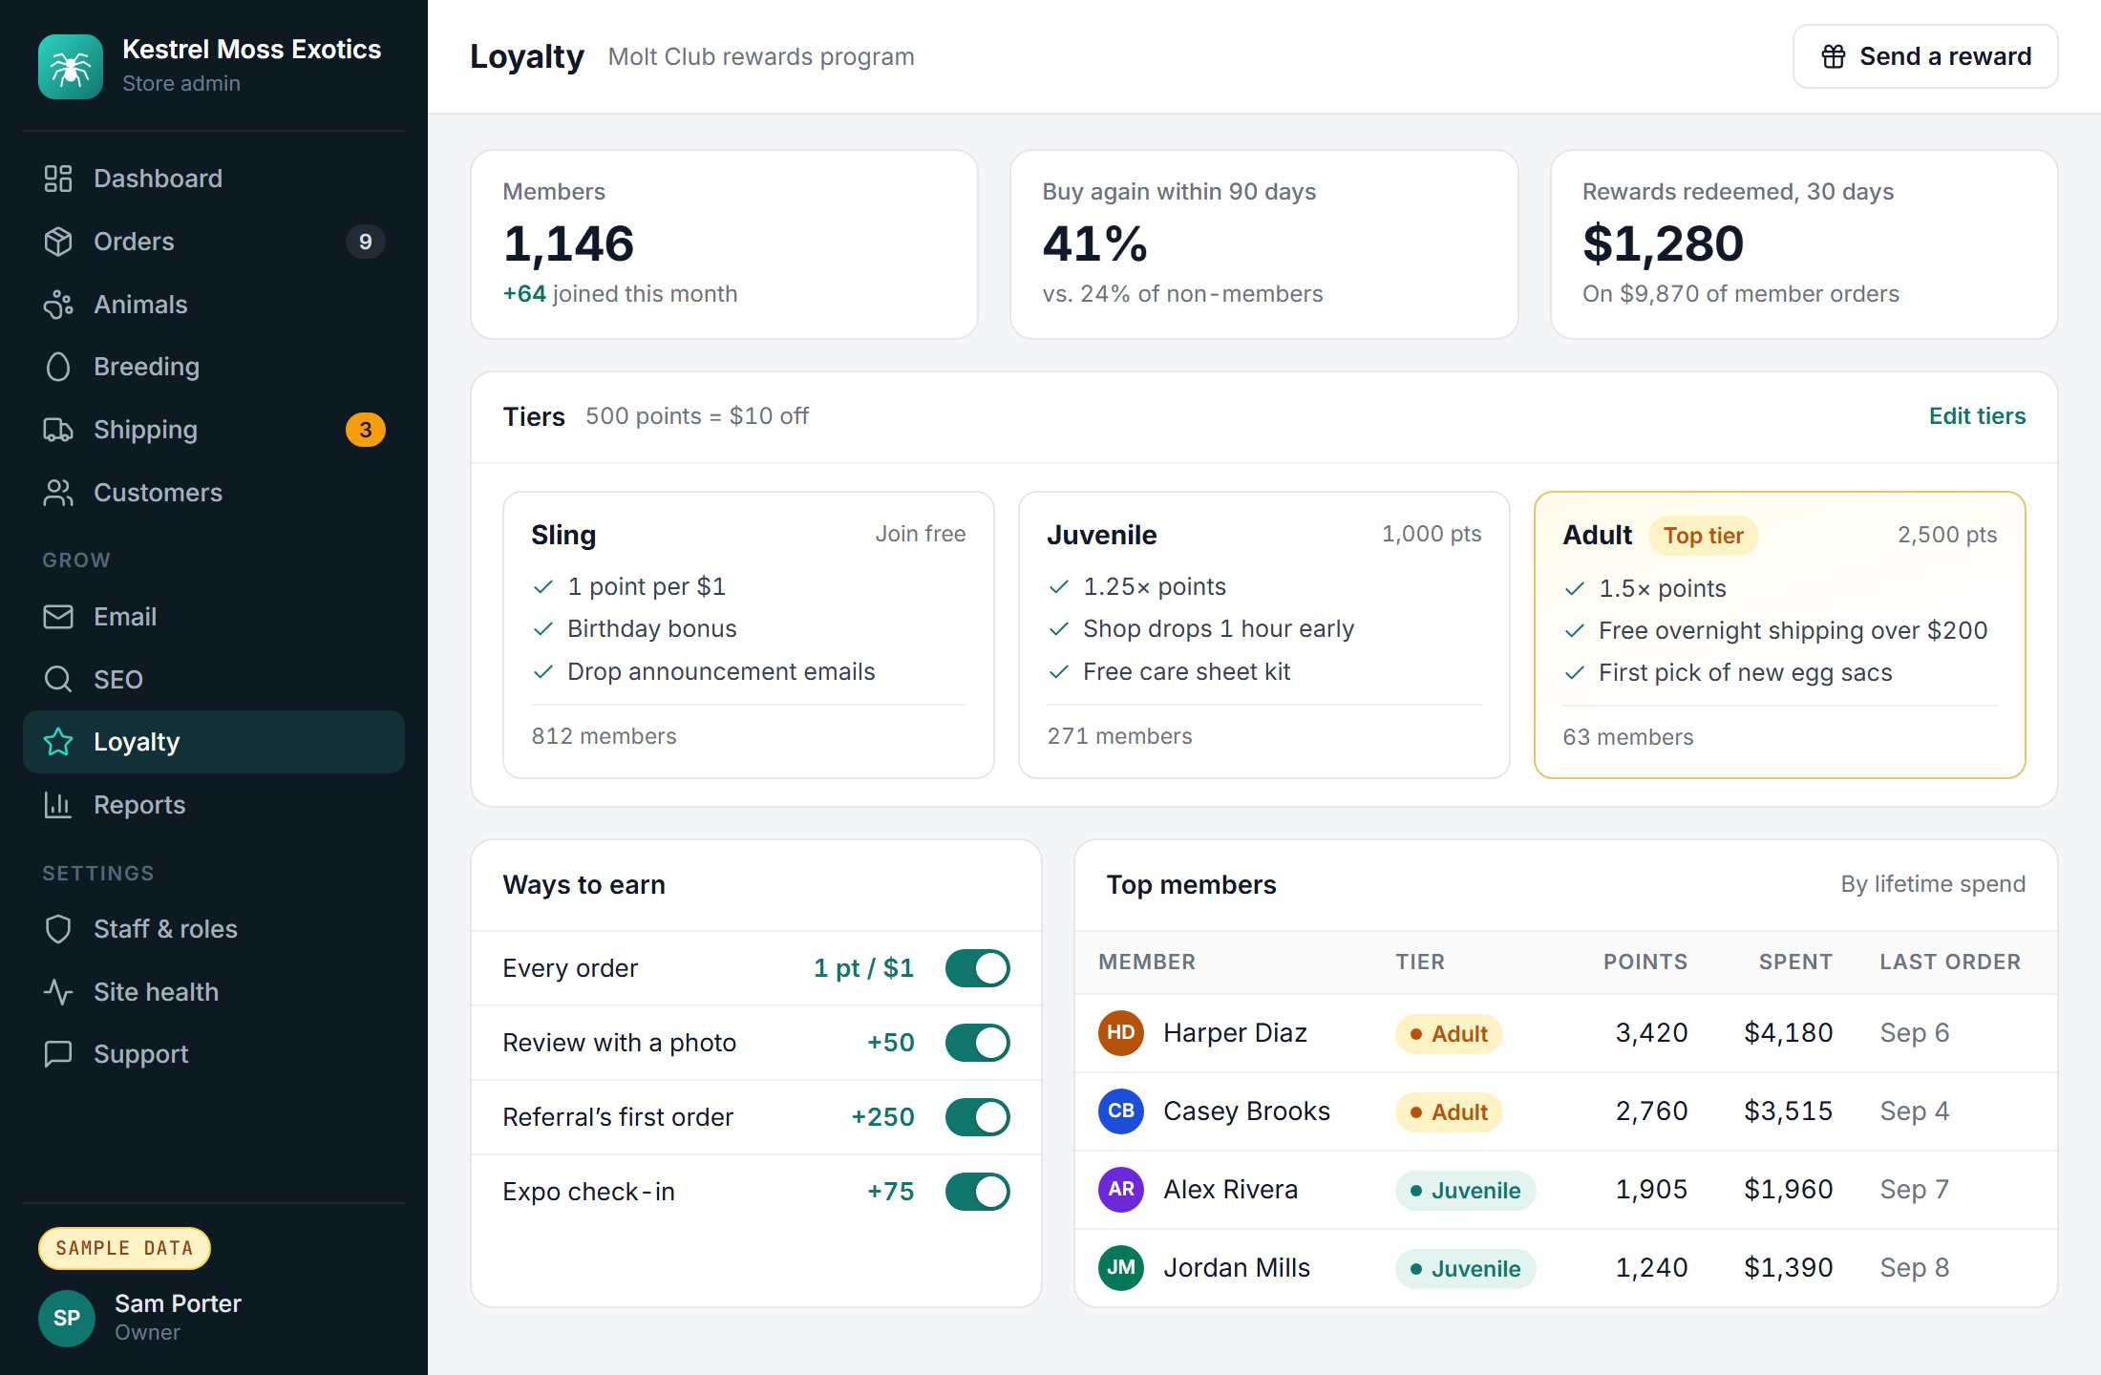Image resolution: width=2101 pixels, height=1375 pixels.
Task: Click the Orders box icon
Action: (x=58, y=242)
